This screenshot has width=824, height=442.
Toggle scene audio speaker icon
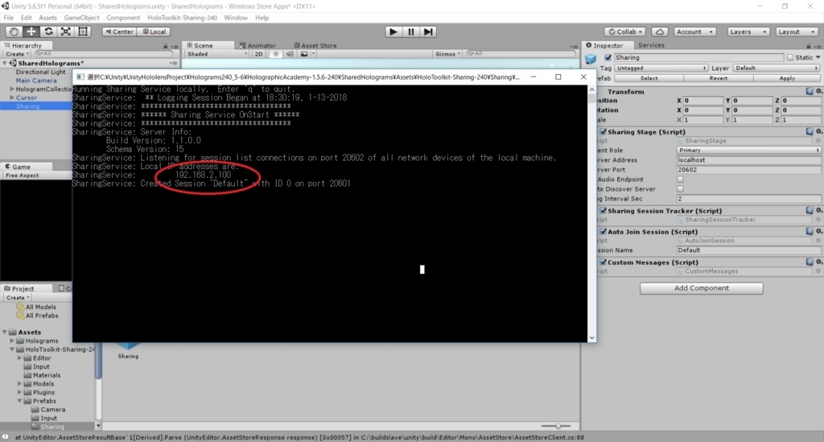pyautogui.click(x=289, y=54)
